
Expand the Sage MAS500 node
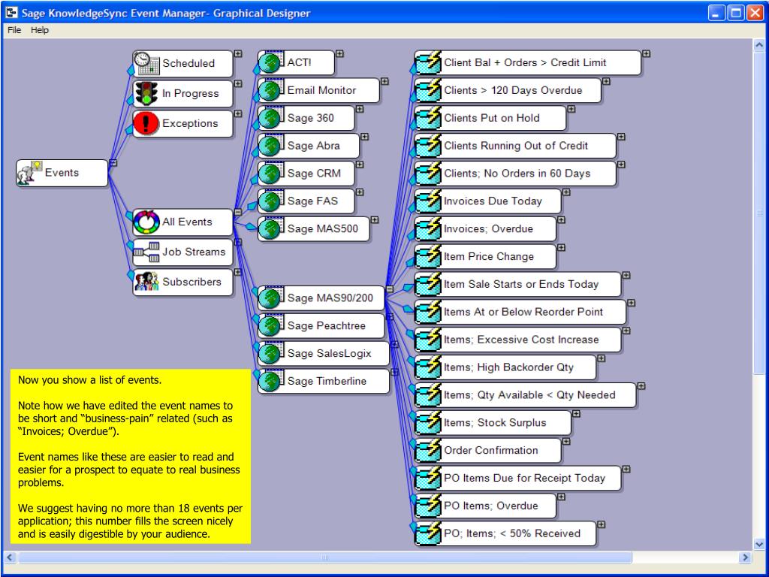click(375, 220)
